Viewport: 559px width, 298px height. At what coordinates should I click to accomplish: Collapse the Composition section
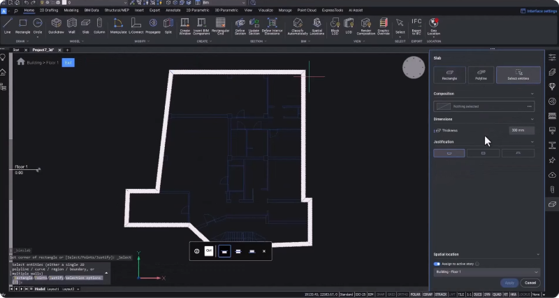click(x=532, y=93)
